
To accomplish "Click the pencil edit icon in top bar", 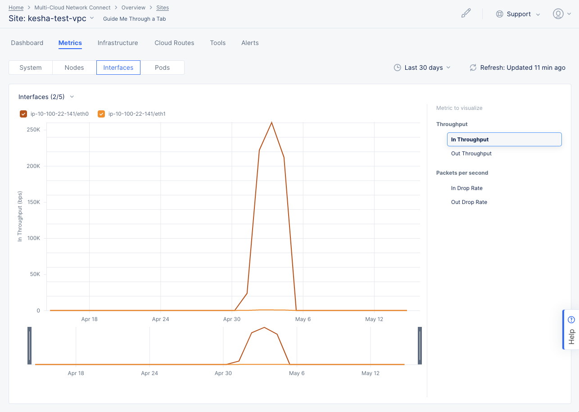I will point(466,13).
